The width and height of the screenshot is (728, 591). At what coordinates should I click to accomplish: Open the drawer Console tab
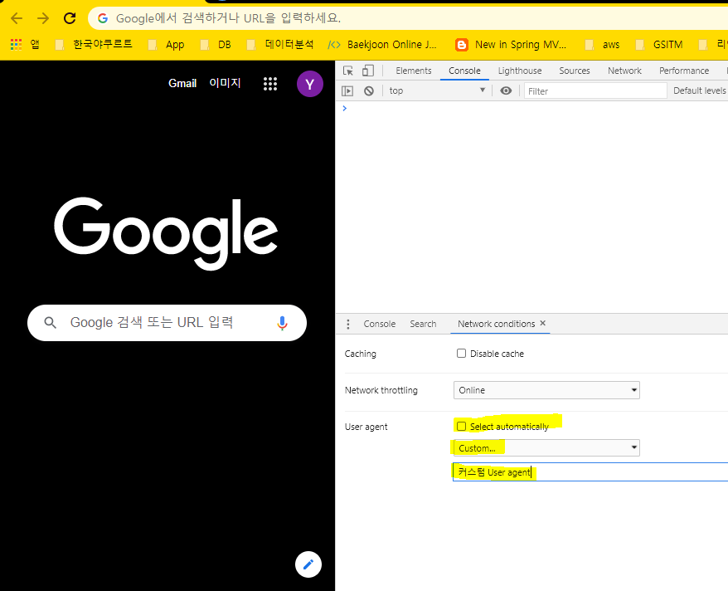379,324
